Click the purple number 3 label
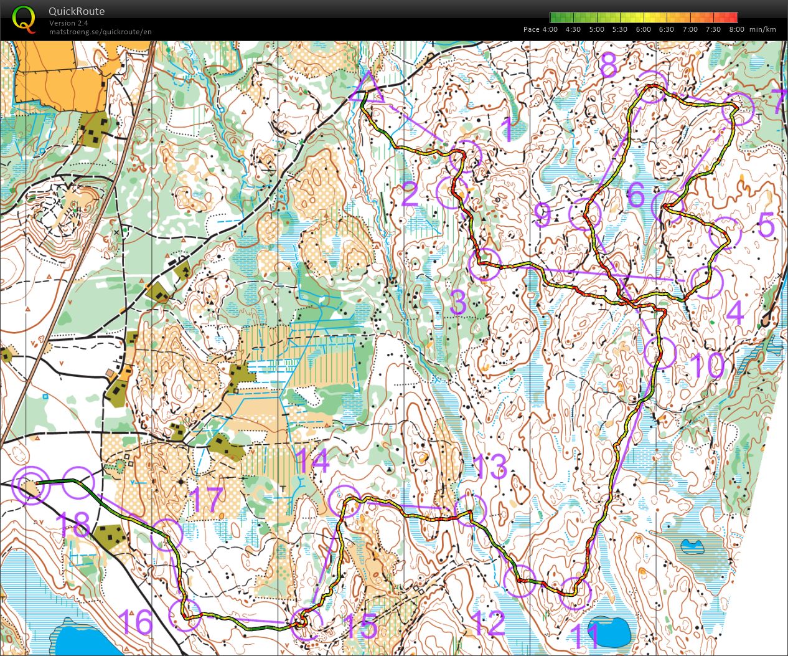This screenshot has width=788, height=656. coord(457,303)
